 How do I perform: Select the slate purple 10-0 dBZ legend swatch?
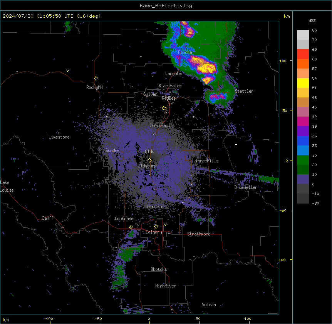click(303, 179)
